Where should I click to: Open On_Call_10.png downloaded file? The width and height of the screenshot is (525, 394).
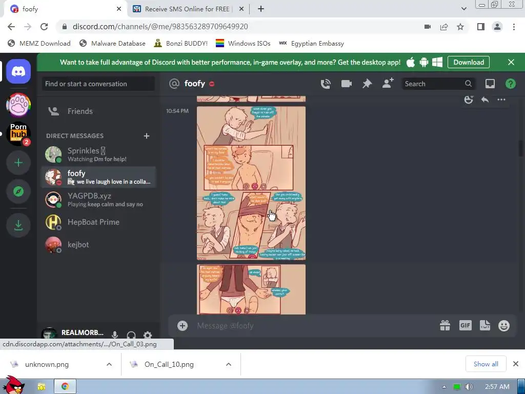(169, 364)
